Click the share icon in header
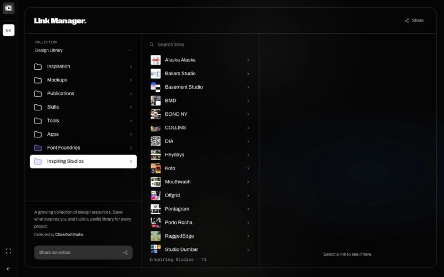The width and height of the screenshot is (444, 277). (407, 20)
